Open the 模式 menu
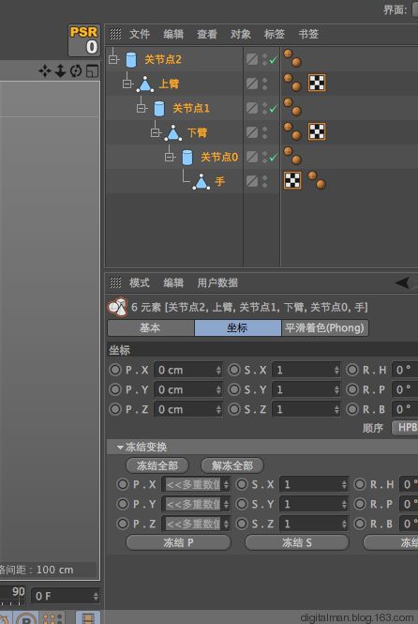This screenshot has width=418, height=624. pyautogui.click(x=140, y=283)
